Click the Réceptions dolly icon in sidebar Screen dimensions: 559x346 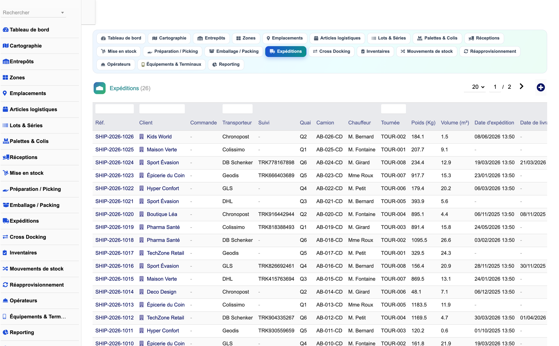click(x=6, y=157)
